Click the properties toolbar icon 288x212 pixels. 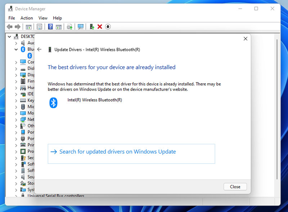coord(39,27)
